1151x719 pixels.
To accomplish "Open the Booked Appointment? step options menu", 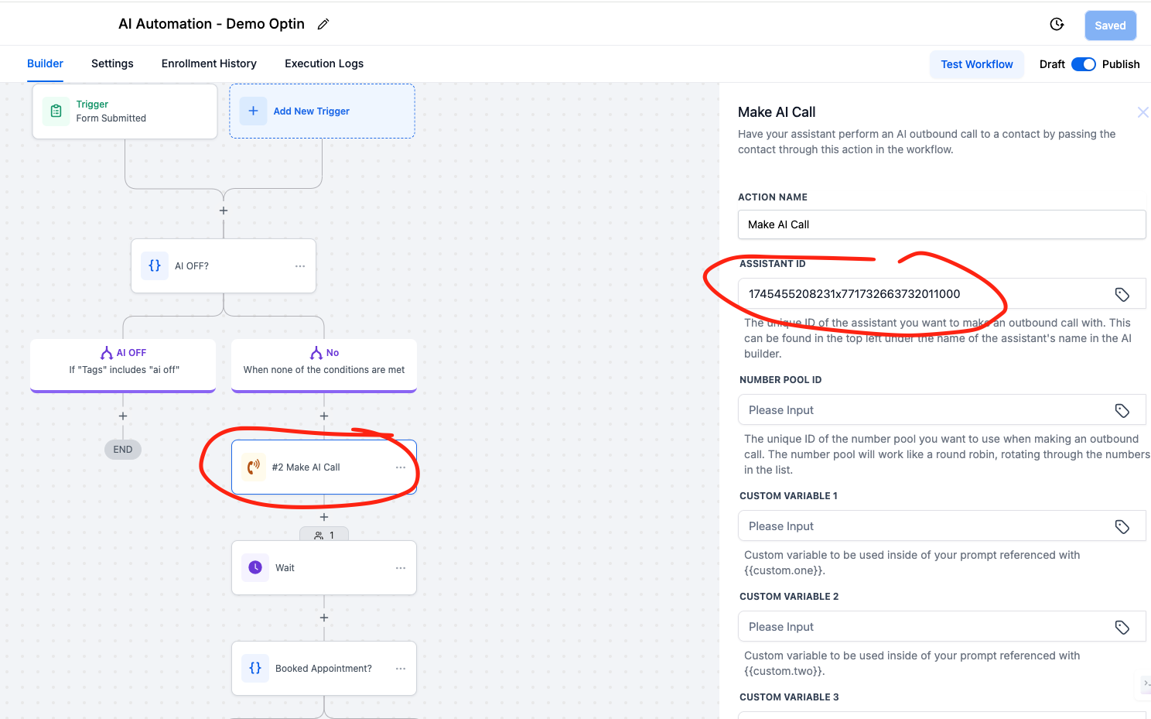I will pos(401,668).
